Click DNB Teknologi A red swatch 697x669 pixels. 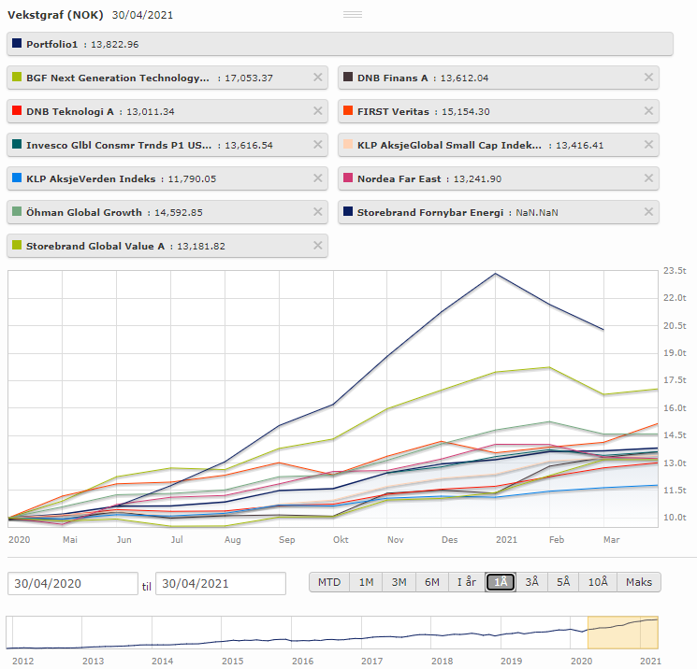click(x=17, y=110)
